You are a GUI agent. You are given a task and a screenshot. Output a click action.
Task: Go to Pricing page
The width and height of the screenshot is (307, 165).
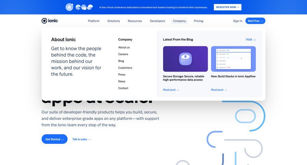pyautogui.click(x=199, y=21)
